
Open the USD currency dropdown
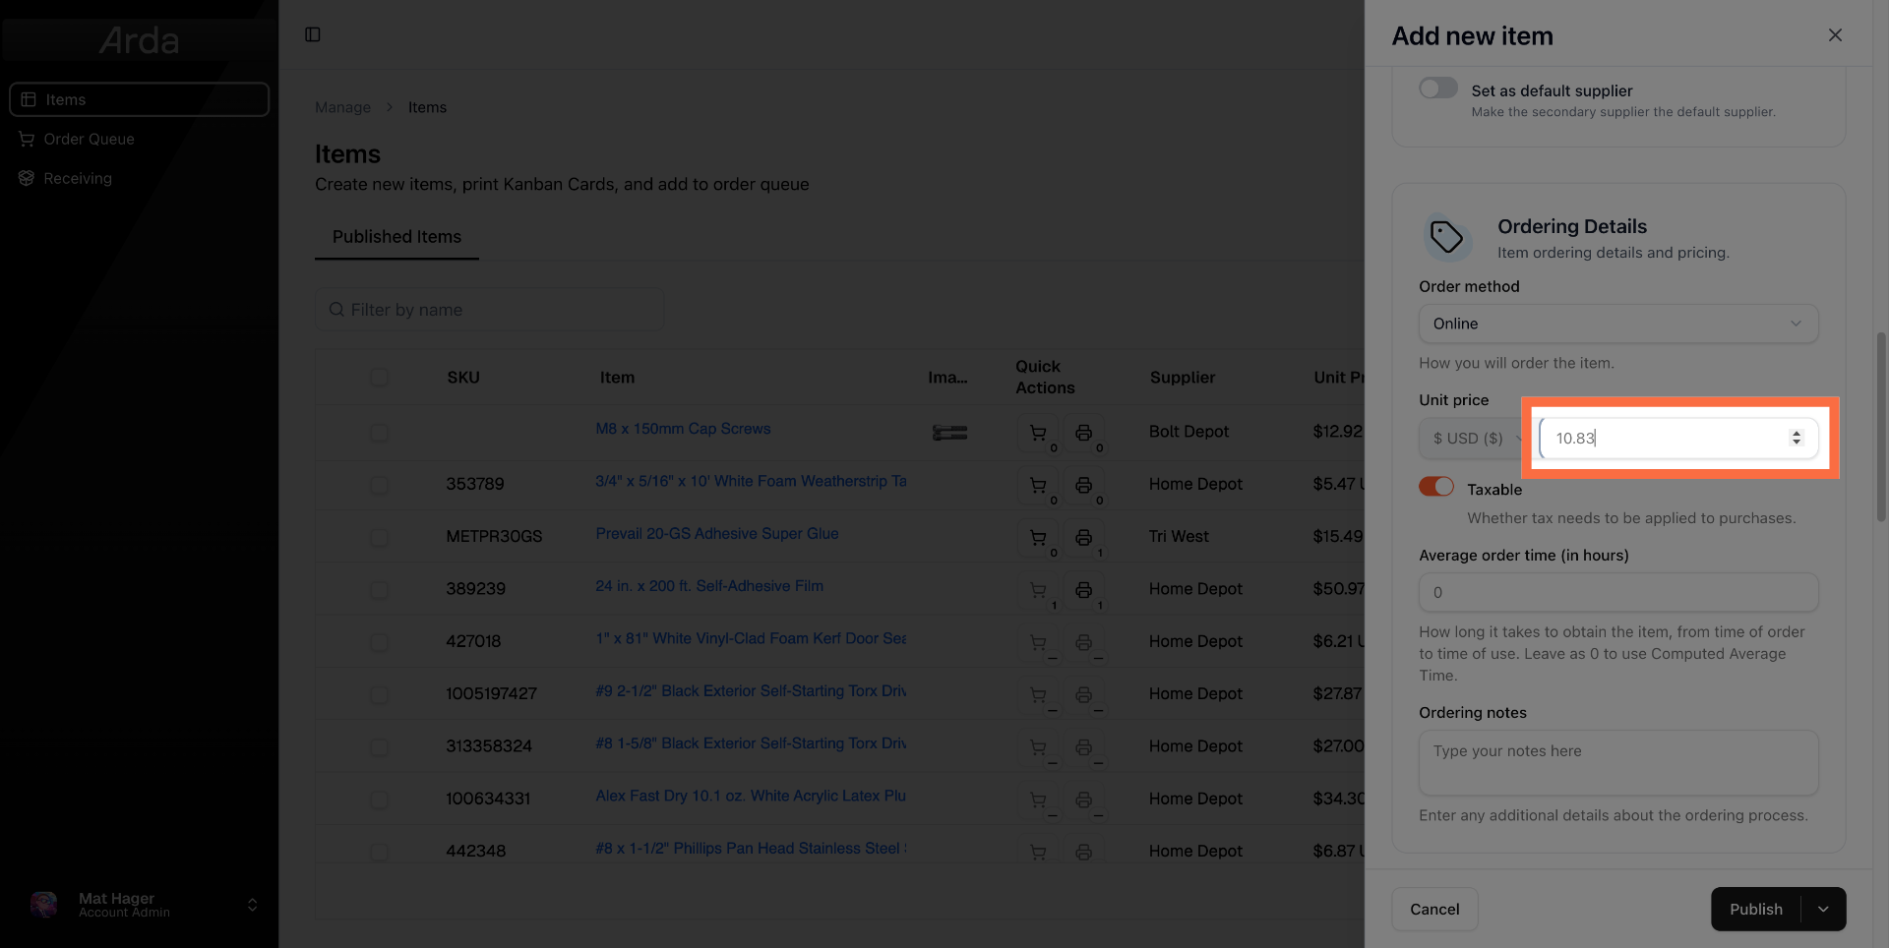coord(1478,439)
